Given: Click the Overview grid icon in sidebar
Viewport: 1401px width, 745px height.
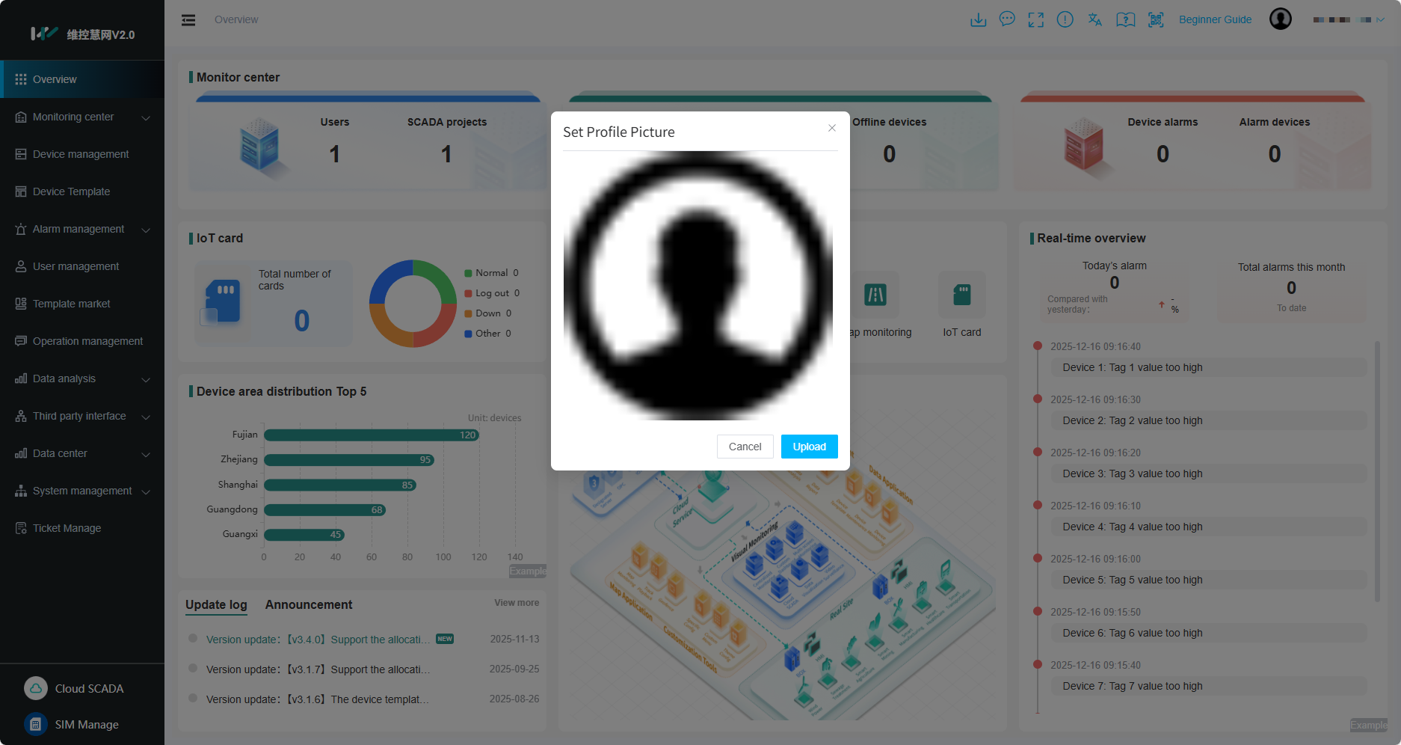Looking at the screenshot, I should coord(21,79).
